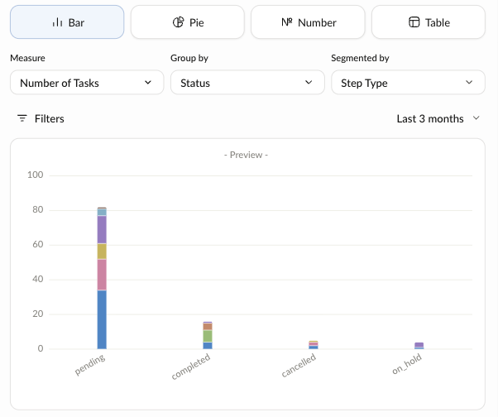Screen dimensions: 498x417
Task: Click the Group by field label
Action: (x=189, y=58)
